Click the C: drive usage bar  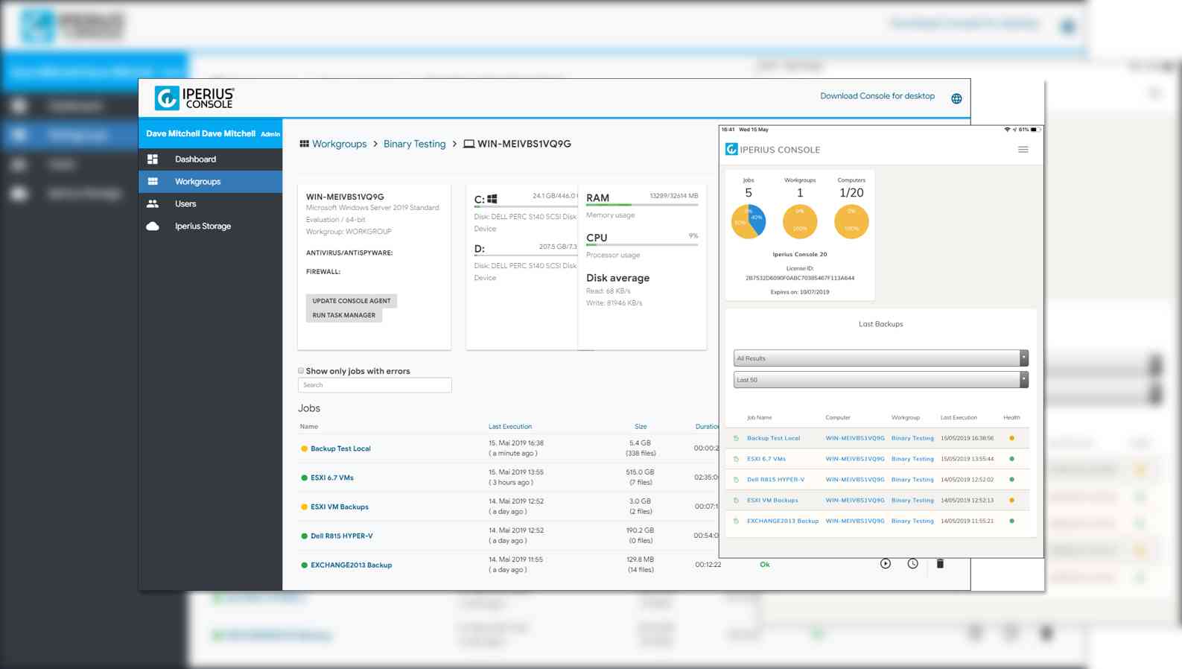coord(526,206)
